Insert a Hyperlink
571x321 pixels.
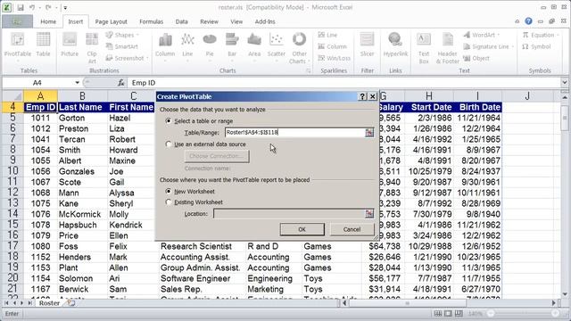tap(395, 45)
